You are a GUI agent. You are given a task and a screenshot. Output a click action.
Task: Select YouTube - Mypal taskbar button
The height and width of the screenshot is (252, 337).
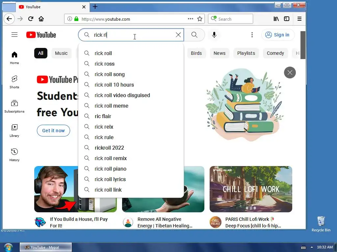45,247
